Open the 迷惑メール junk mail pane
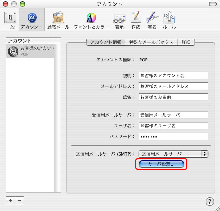220x211 pixels. click(x=58, y=20)
